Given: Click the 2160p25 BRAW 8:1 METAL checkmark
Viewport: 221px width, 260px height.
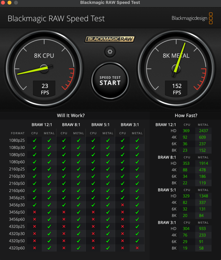Looking at the screenshot, I should (x=78, y=169).
